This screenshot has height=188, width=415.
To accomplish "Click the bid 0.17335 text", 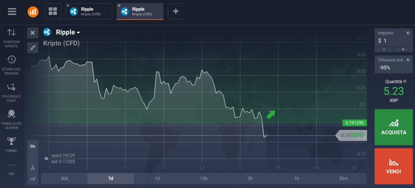I will pos(63,161).
